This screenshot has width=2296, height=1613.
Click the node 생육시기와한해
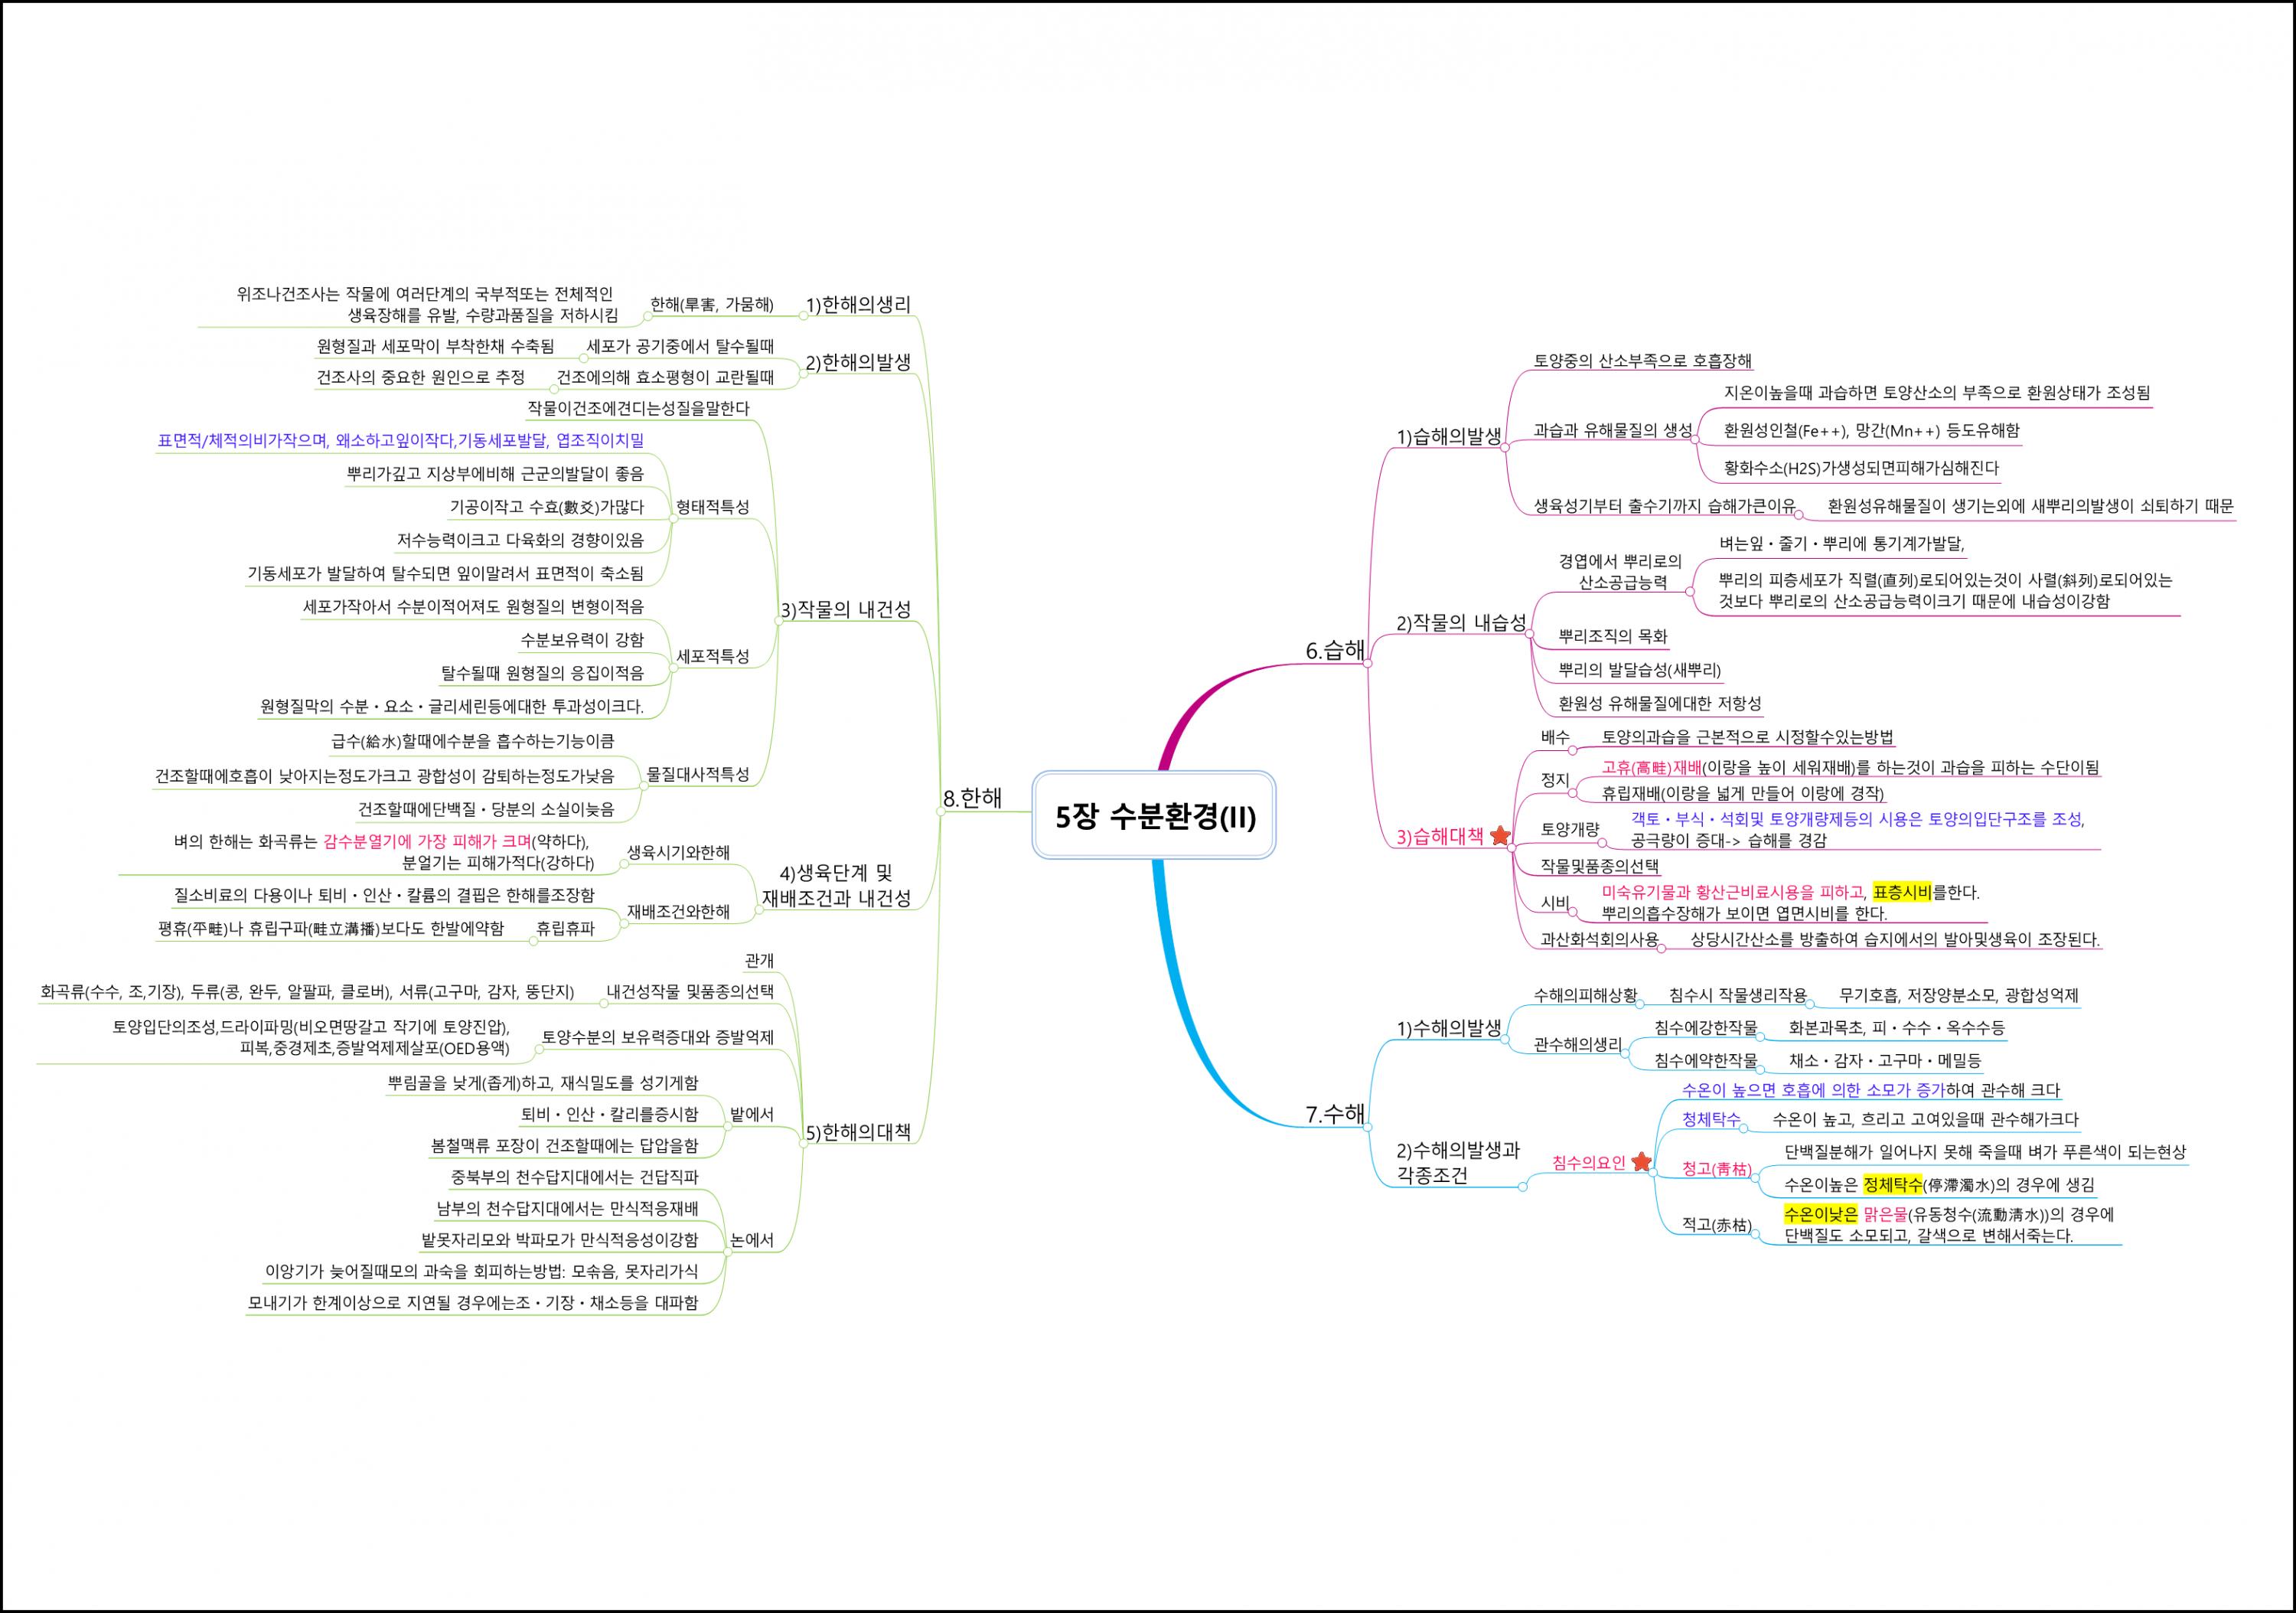[678, 852]
